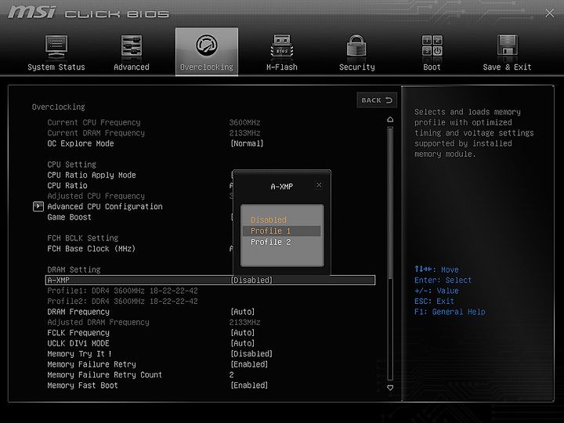The image size is (564, 423).
Task: Select the Memory Fast Boot label
Action: (83, 385)
